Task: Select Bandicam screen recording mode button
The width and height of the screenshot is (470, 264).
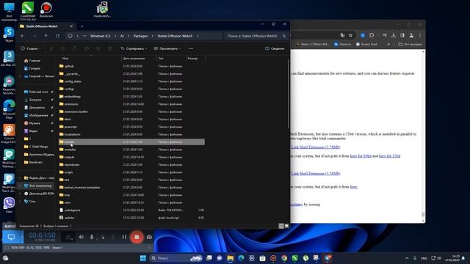Action: coord(11,237)
